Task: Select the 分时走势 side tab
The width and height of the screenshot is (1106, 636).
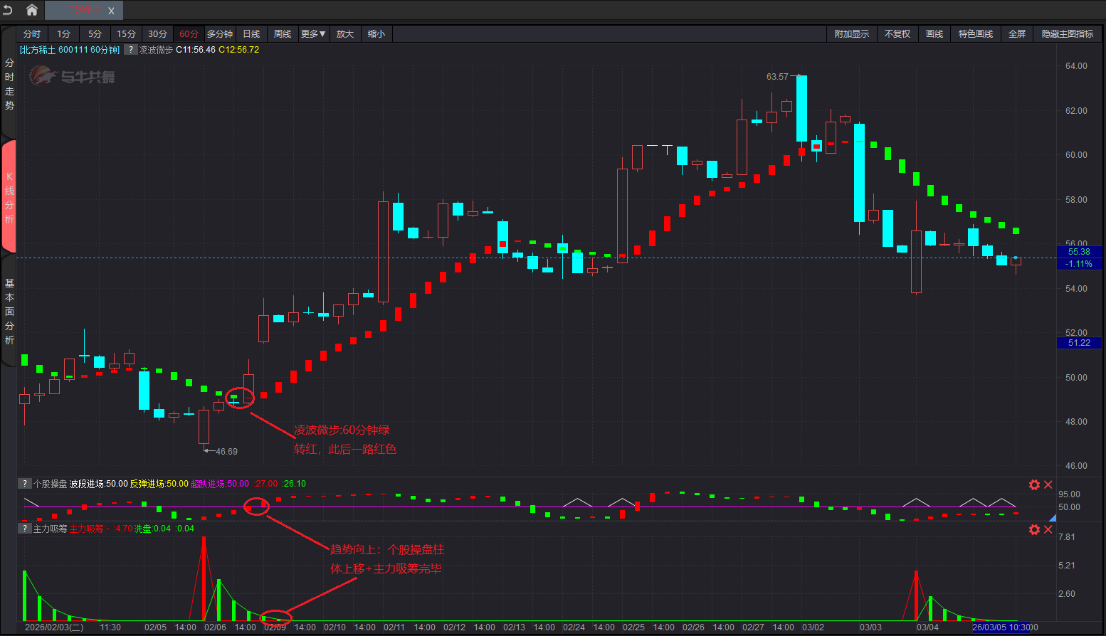Action: tap(9, 84)
